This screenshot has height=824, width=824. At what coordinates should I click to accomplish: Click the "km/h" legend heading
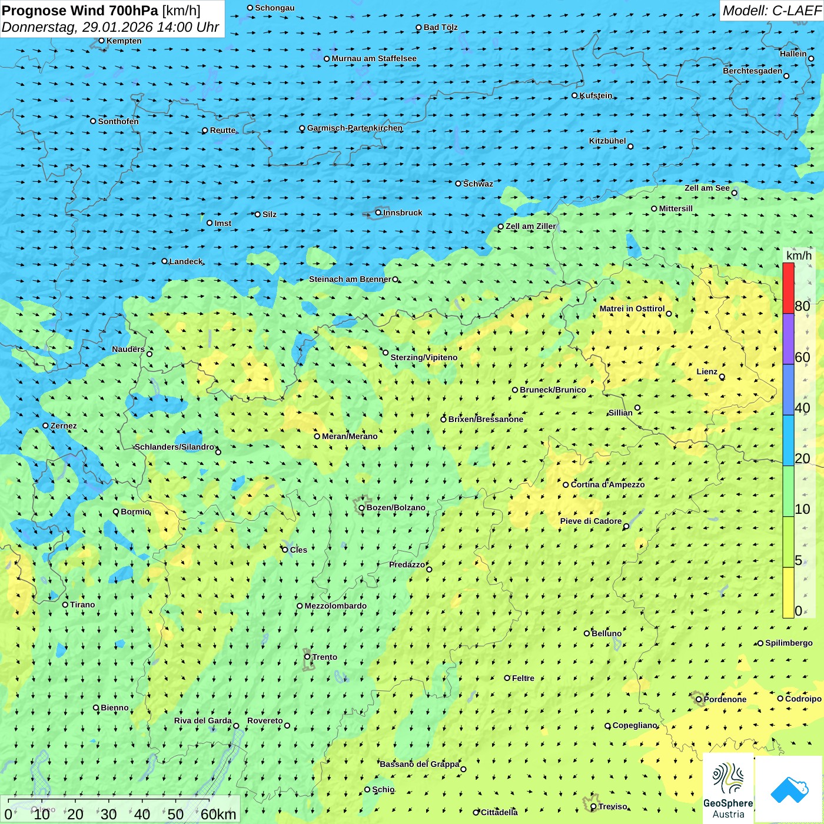pyautogui.click(x=799, y=255)
